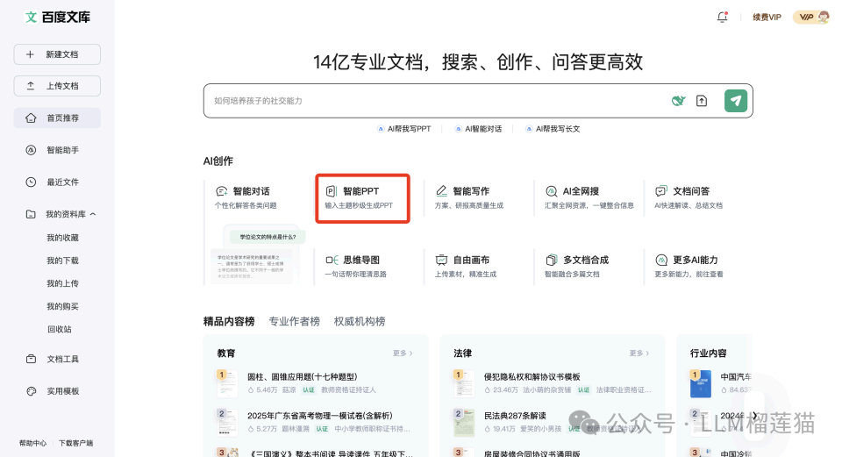This screenshot has height=457, width=842.
Task: Open 我的收藏 in the library
Action: coord(62,238)
